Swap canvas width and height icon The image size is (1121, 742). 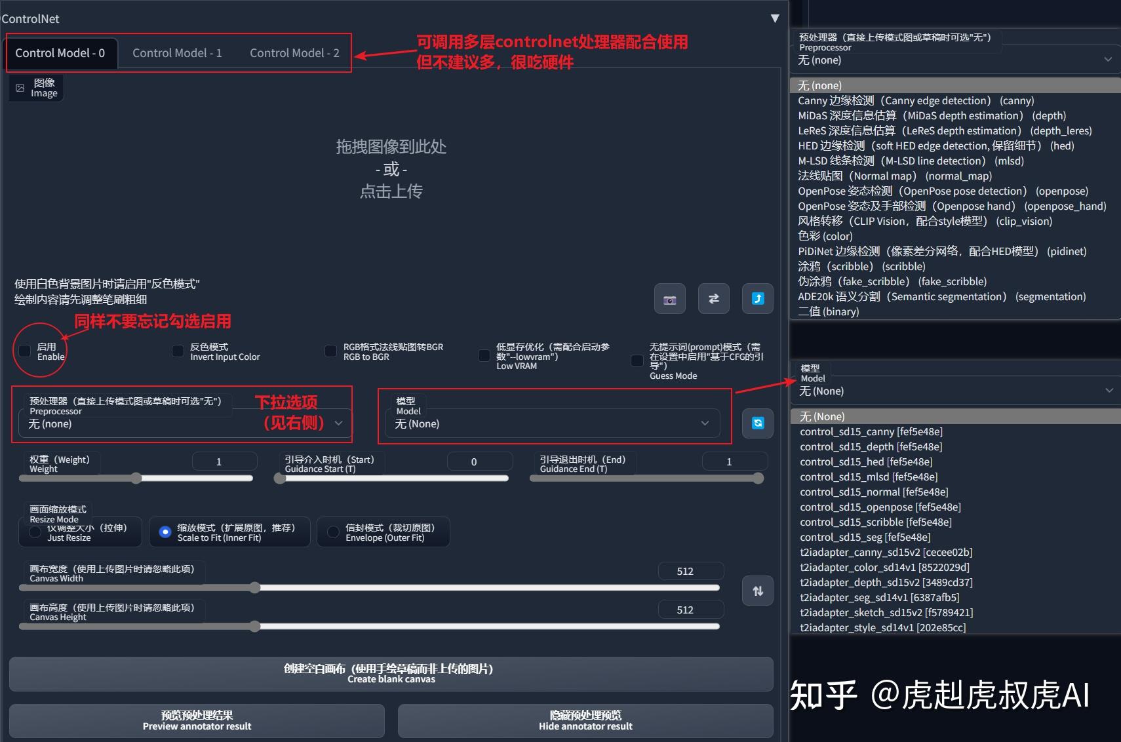(x=757, y=591)
